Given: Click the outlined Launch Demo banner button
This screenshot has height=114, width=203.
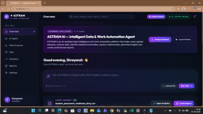Looking at the screenshot, I should pyautogui.click(x=183, y=40).
